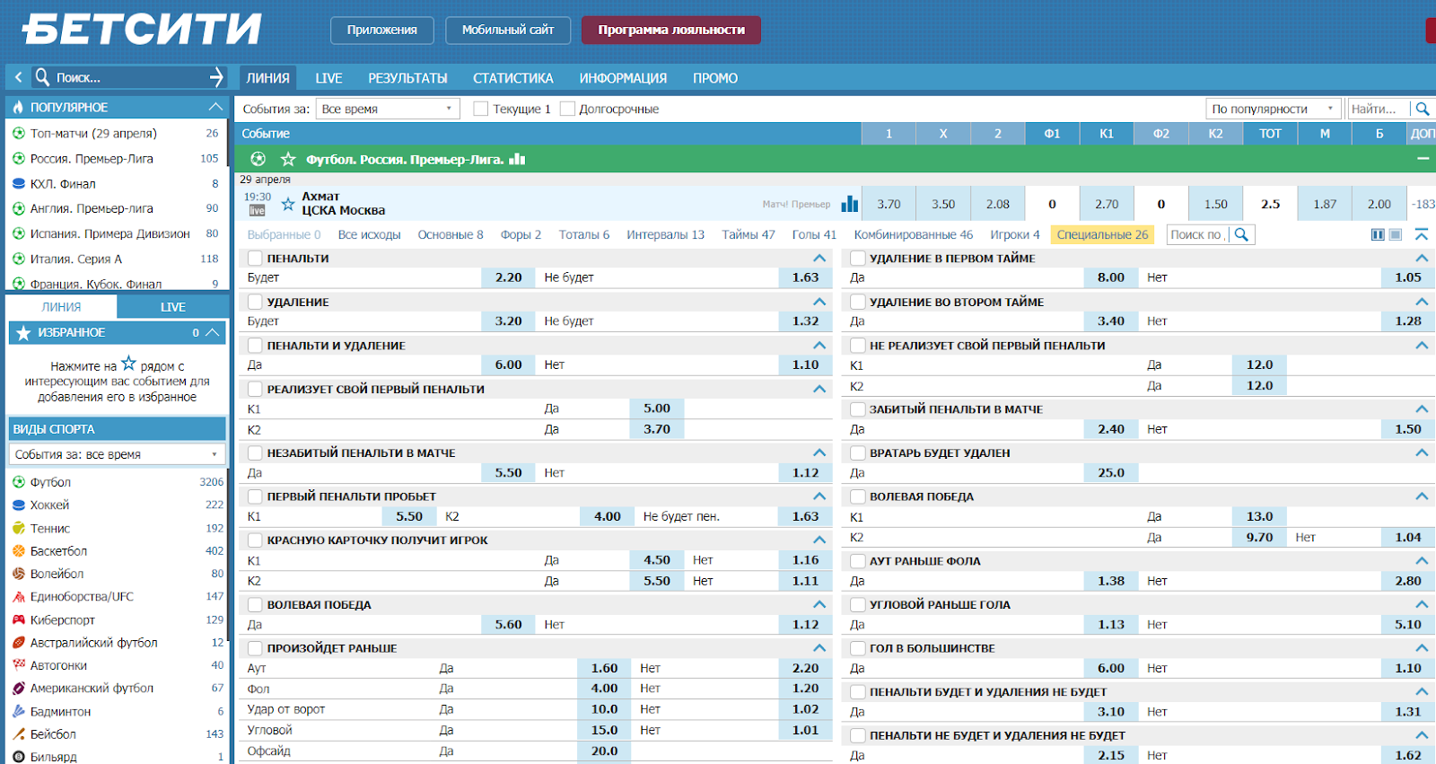Click the Киберспорт gamepad icon
This screenshot has height=764, width=1436.
[19, 619]
